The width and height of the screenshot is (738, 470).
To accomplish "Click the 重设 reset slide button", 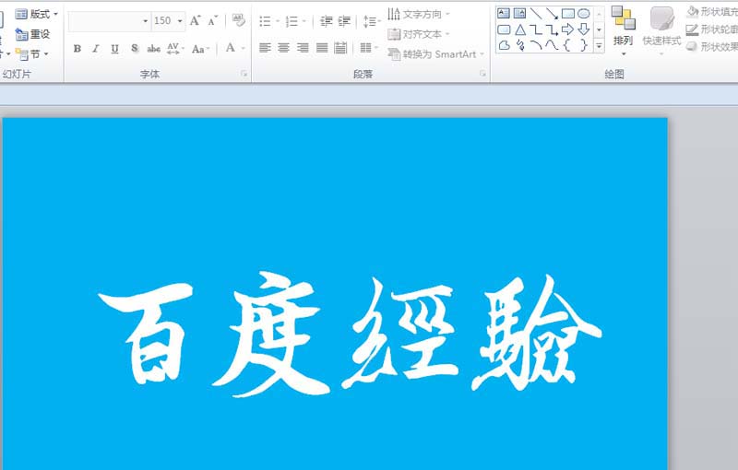I will (32, 34).
